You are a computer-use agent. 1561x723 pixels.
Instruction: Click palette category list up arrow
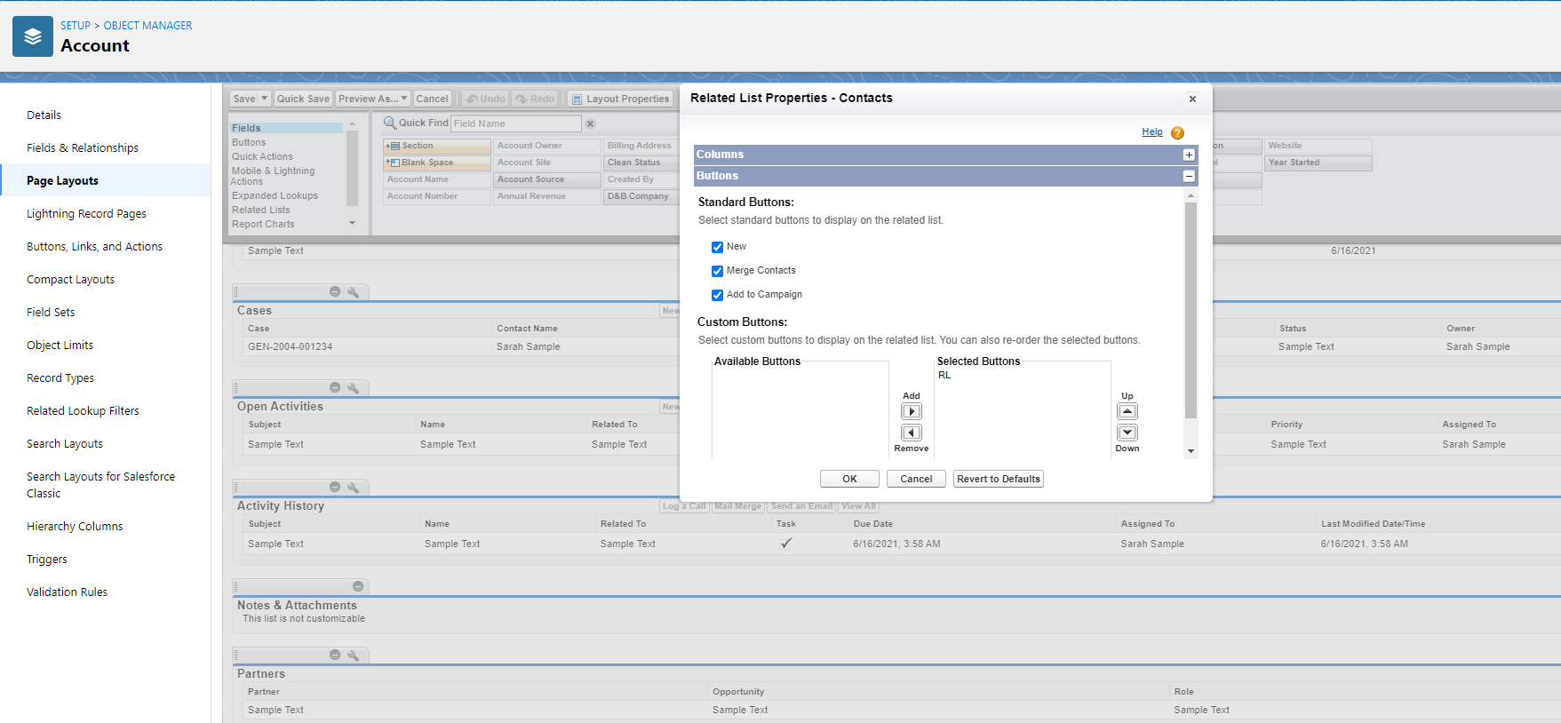pos(352,124)
